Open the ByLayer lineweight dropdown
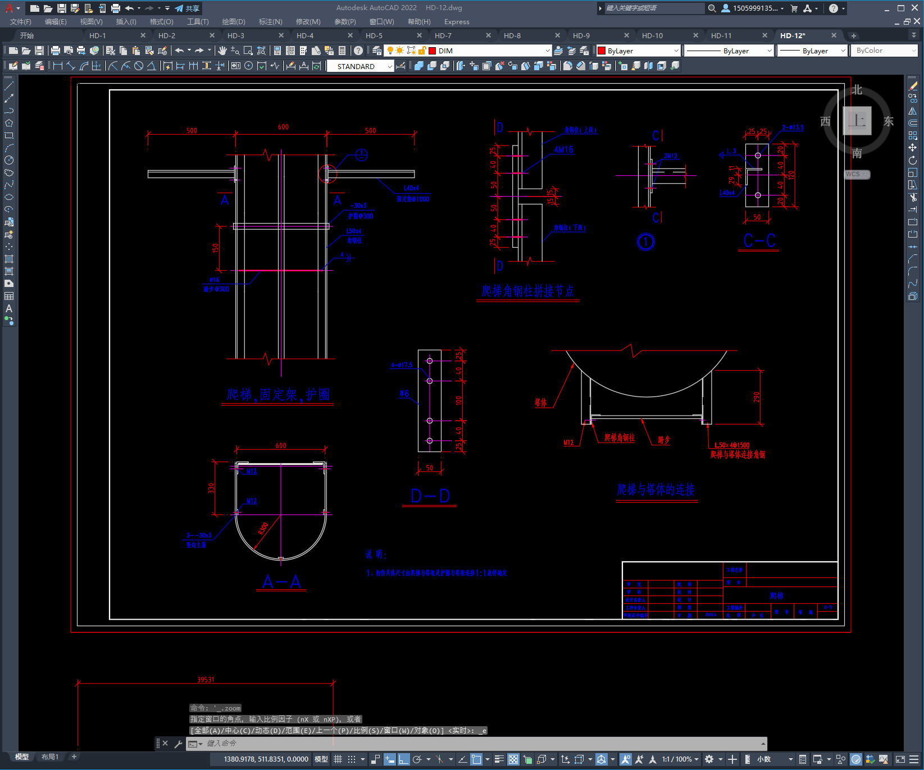This screenshot has height=770, width=924. 812,51
